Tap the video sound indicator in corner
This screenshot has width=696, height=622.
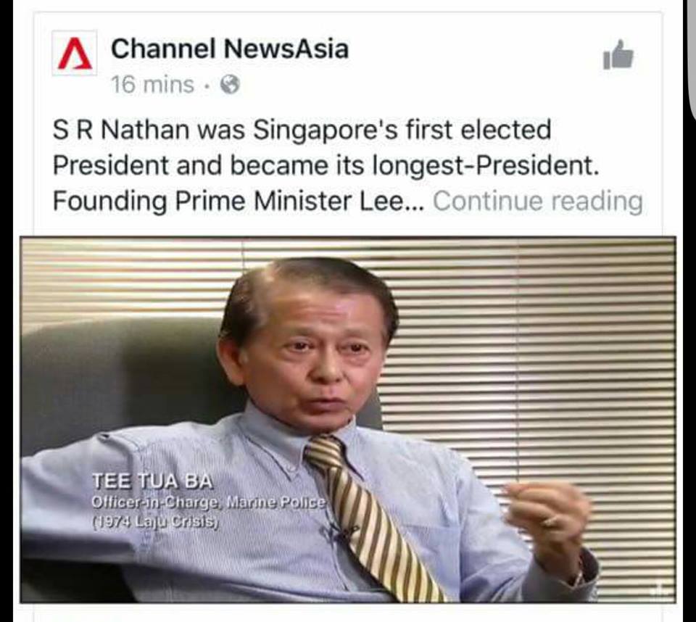click(x=660, y=589)
